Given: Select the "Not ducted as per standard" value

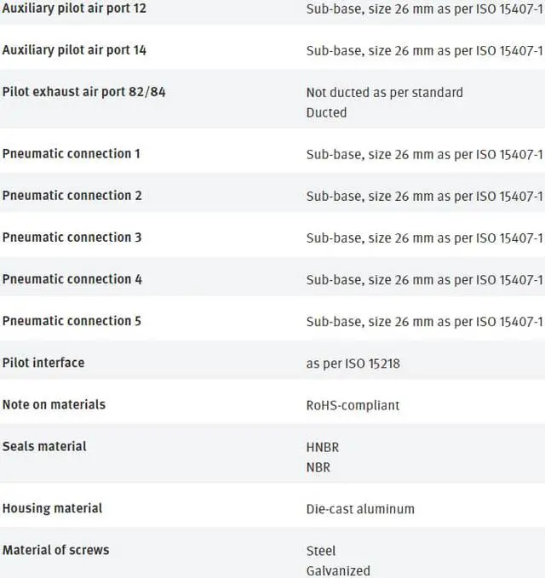Looking at the screenshot, I should click(384, 92).
